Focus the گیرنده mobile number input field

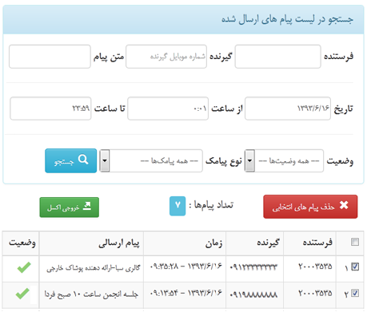(x=166, y=57)
